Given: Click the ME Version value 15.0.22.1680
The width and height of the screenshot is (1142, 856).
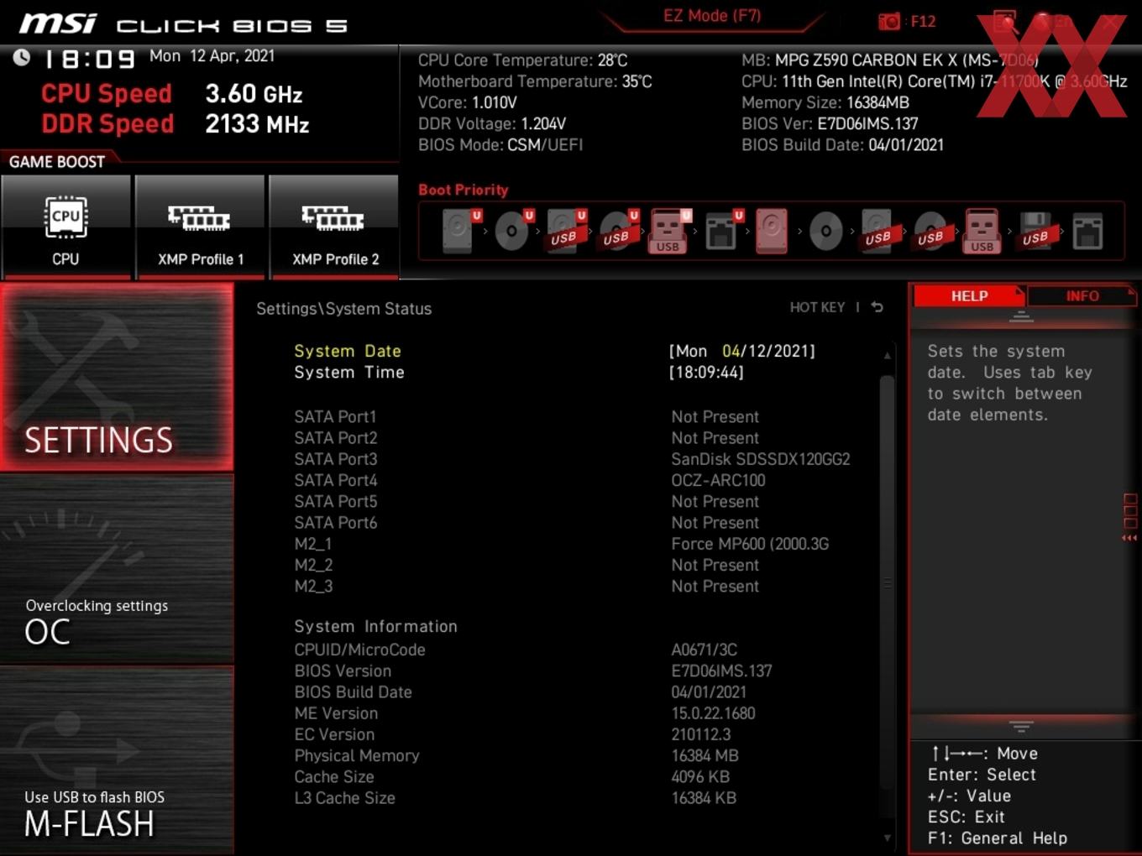Looking at the screenshot, I should click(713, 713).
